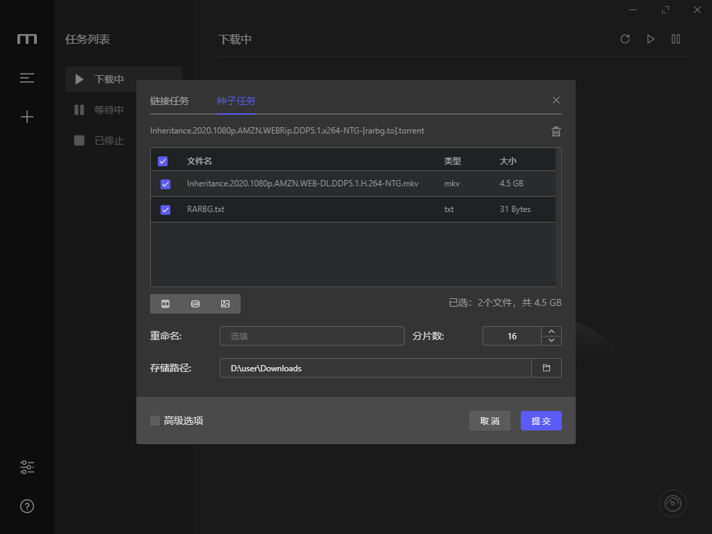Resume all tasks with the play icon
712x534 pixels.
[x=650, y=39]
